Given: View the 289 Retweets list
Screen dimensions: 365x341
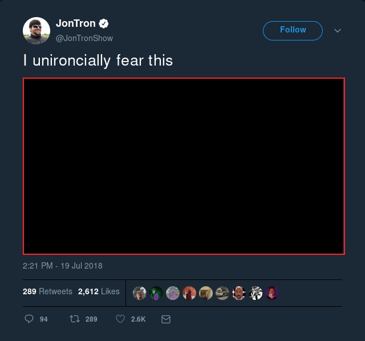Looking at the screenshot, I should pos(47,291).
